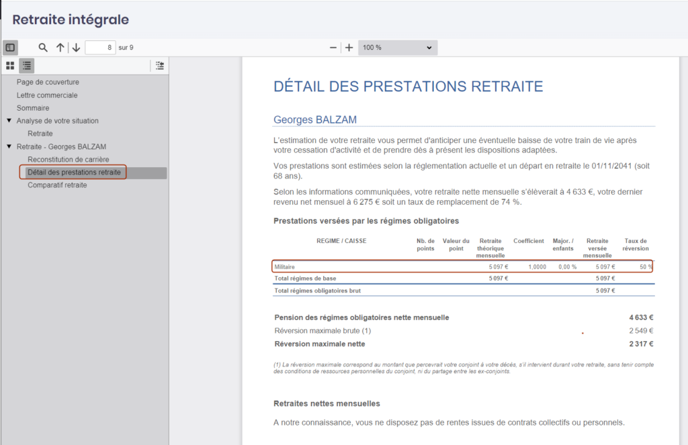
Task: Open the search magnifier tool
Action: [x=43, y=48]
